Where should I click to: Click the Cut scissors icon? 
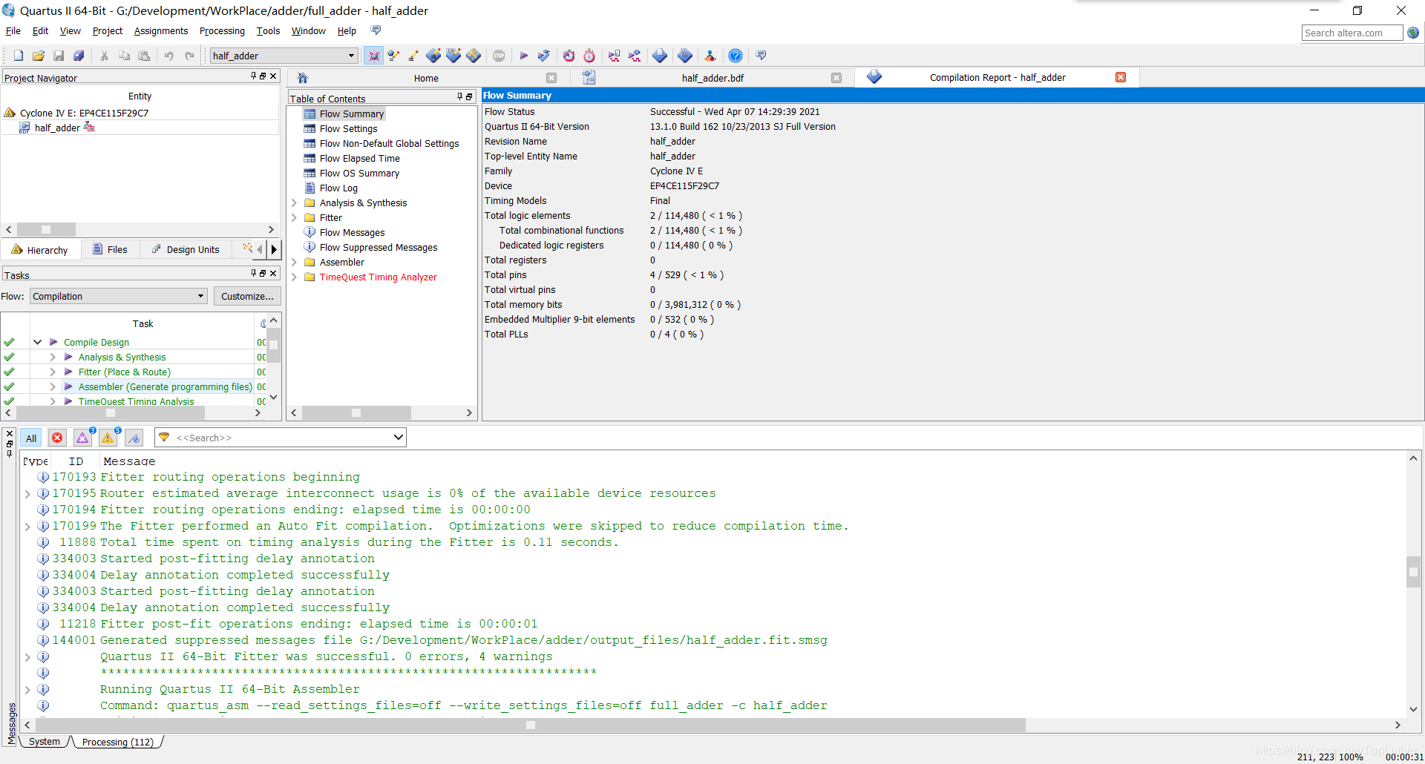pyautogui.click(x=104, y=56)
